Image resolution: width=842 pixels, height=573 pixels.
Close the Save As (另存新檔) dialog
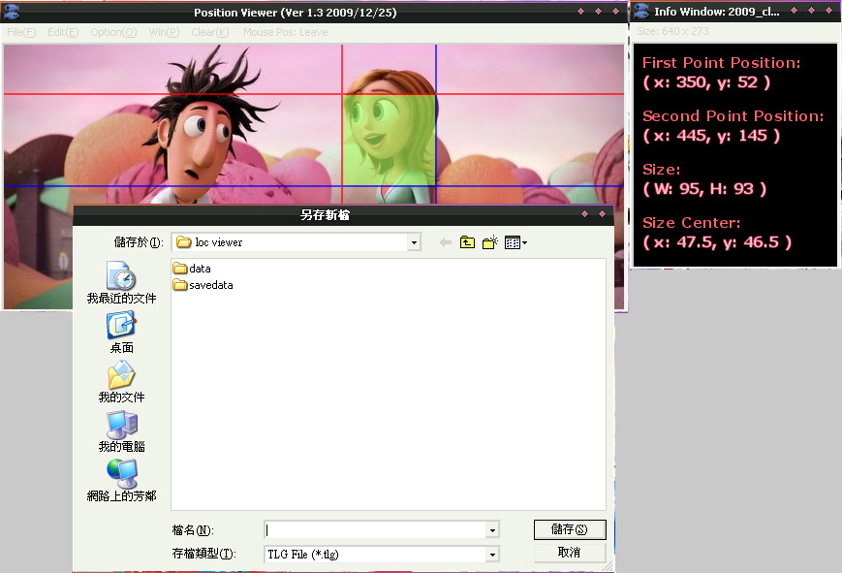(602, 214)
